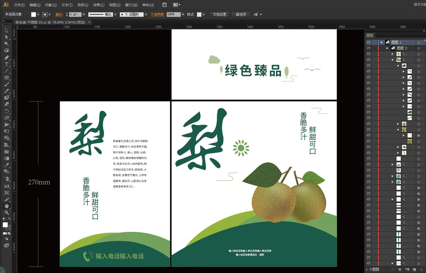Open the fill color dropdown
Image resolution: width=426 pixels, height=273 pixels.
38,14
